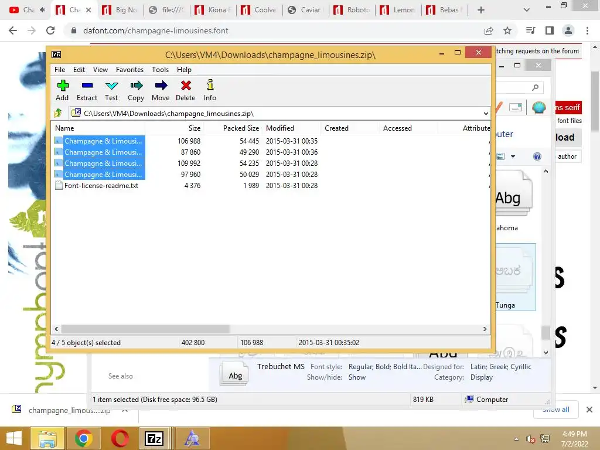Select the Champagne font file sized 109 992

[100, 163]
